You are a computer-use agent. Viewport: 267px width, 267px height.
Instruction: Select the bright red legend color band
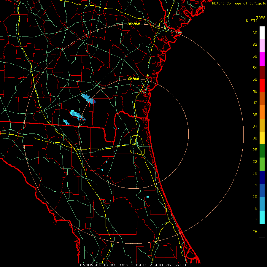tap(262, 85)
